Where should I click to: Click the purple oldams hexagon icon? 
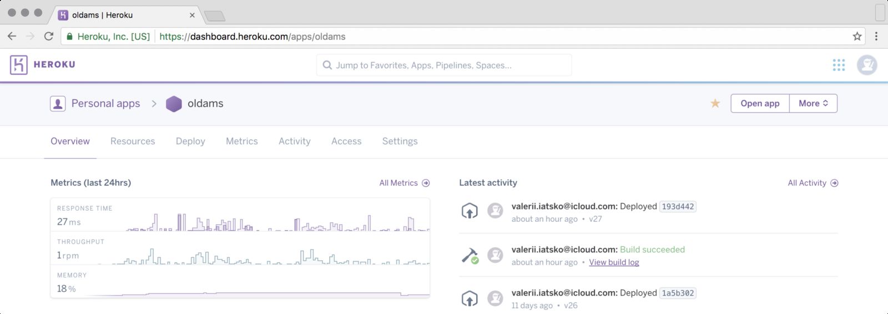tap(174, 104)
